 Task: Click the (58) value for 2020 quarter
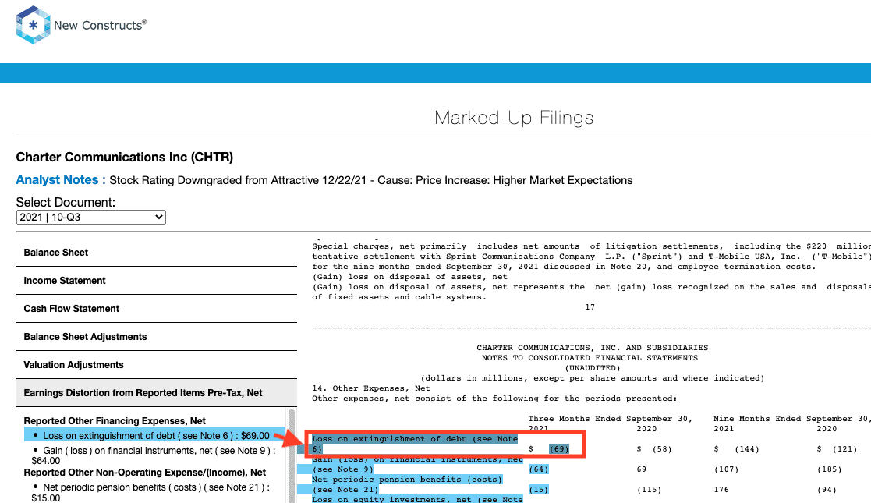(661, 449)
